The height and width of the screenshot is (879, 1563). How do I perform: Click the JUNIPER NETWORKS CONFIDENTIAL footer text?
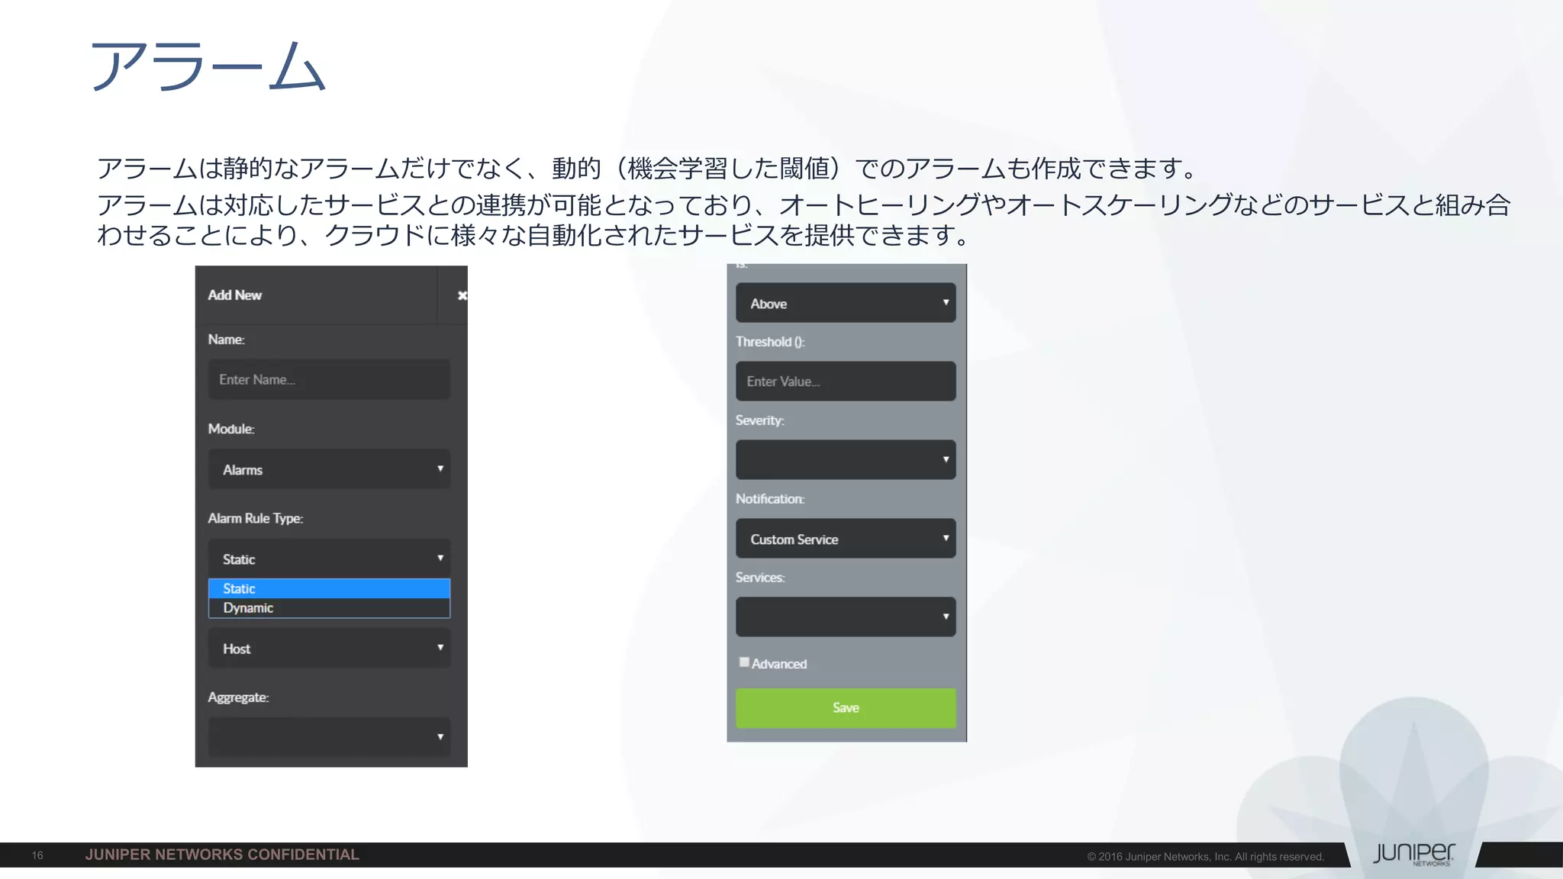pyautogui.click(x=222, y=855)
